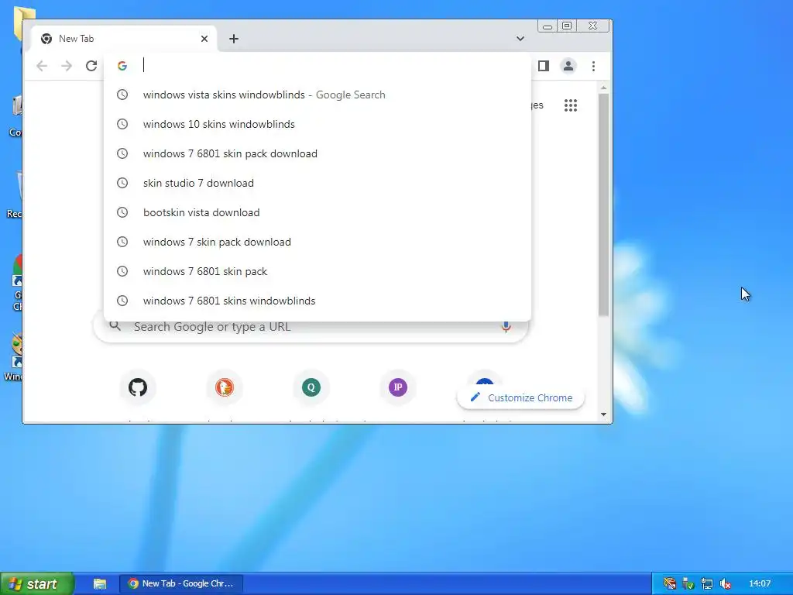The height and width of the screenshot is (595, 793).
Task: Click the safely remove hardware tray icon
Action: 688,584
